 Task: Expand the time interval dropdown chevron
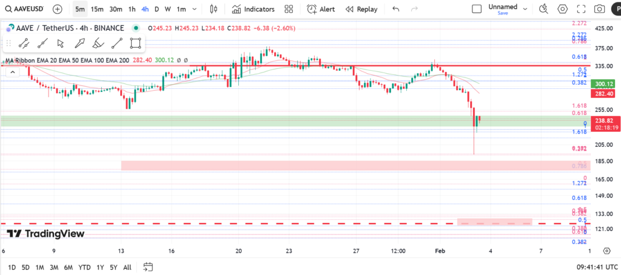point(193,9)
